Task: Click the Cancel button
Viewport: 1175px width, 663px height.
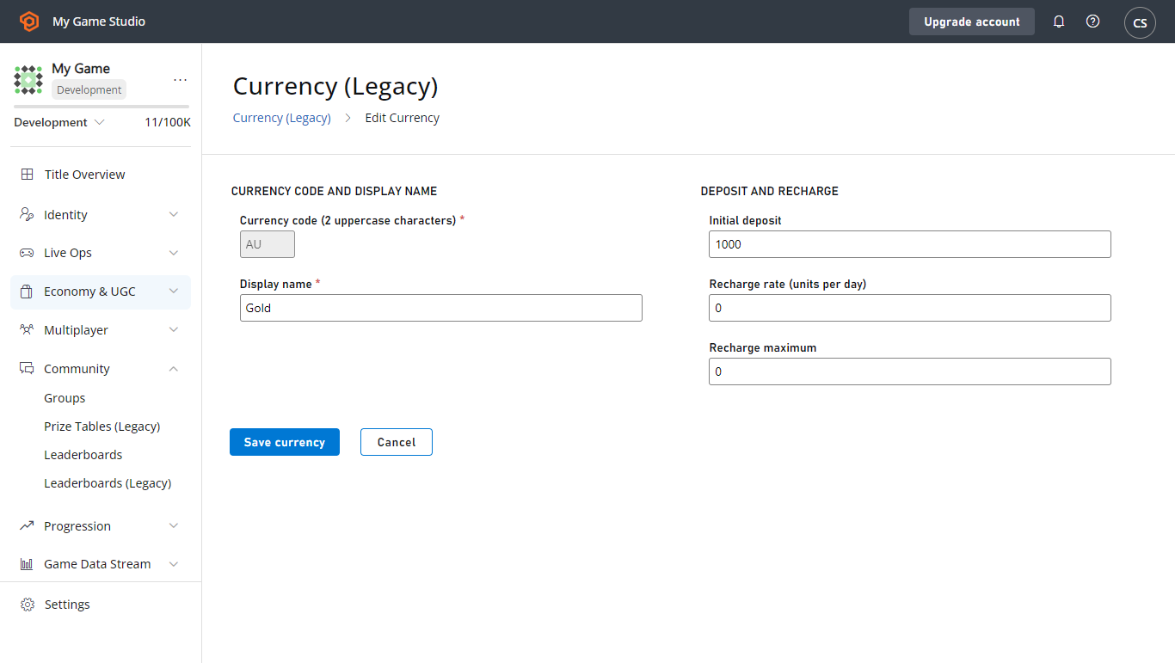Action: [x=397, y=442]
